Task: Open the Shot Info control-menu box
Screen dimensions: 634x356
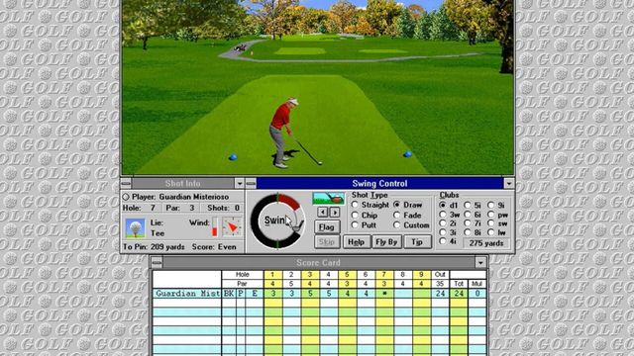Action: pos(126,183)
